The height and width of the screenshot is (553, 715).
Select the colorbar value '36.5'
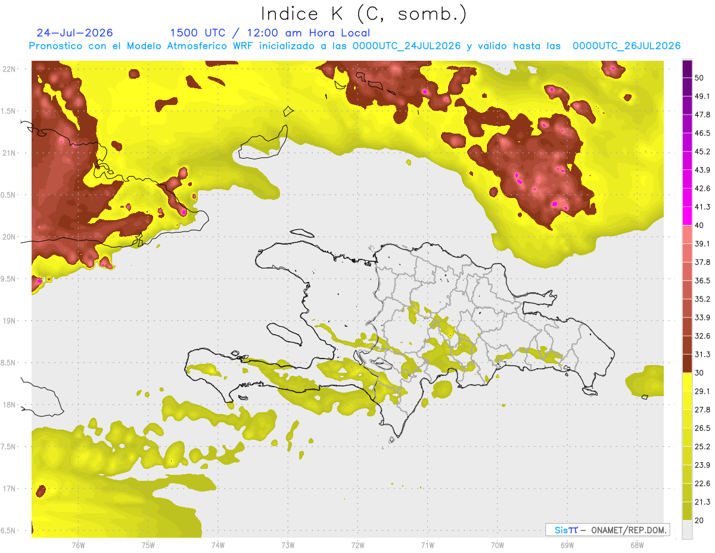pyautogui.click(x=702, y=280)
